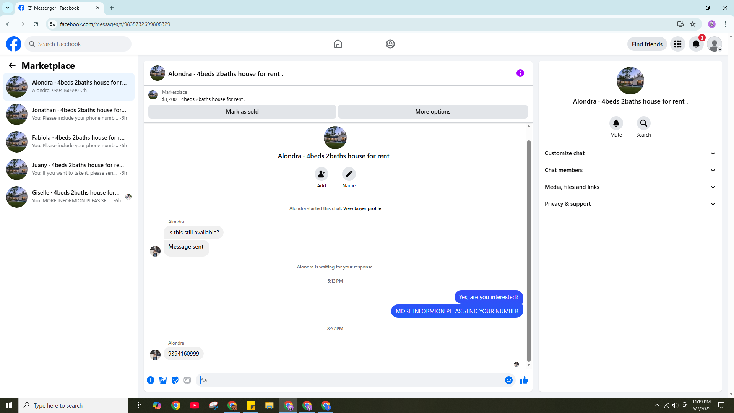Click the message text input field

(350, 380)
